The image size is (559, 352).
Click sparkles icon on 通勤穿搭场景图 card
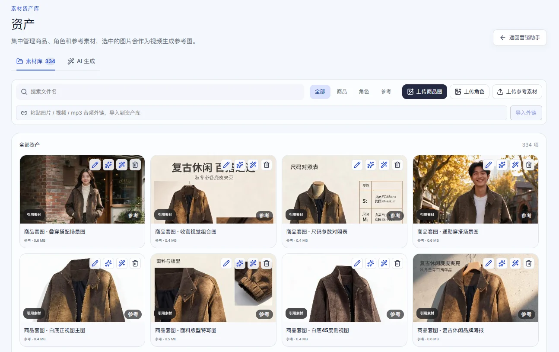[502, 165]
